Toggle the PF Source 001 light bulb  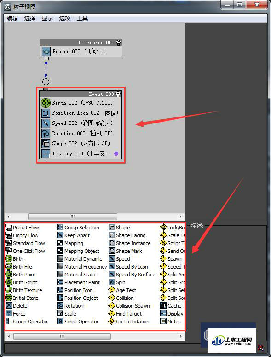pos(118,42)
